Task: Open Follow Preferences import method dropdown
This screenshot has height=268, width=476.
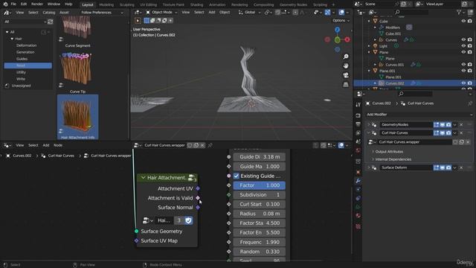Action: click(103, 13)
